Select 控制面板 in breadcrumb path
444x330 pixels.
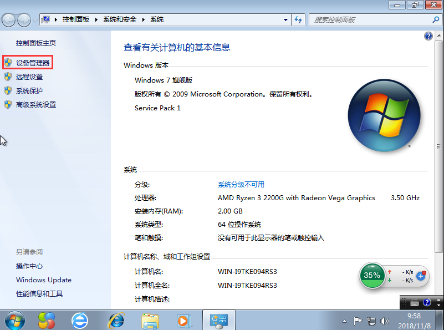(76, 20)
